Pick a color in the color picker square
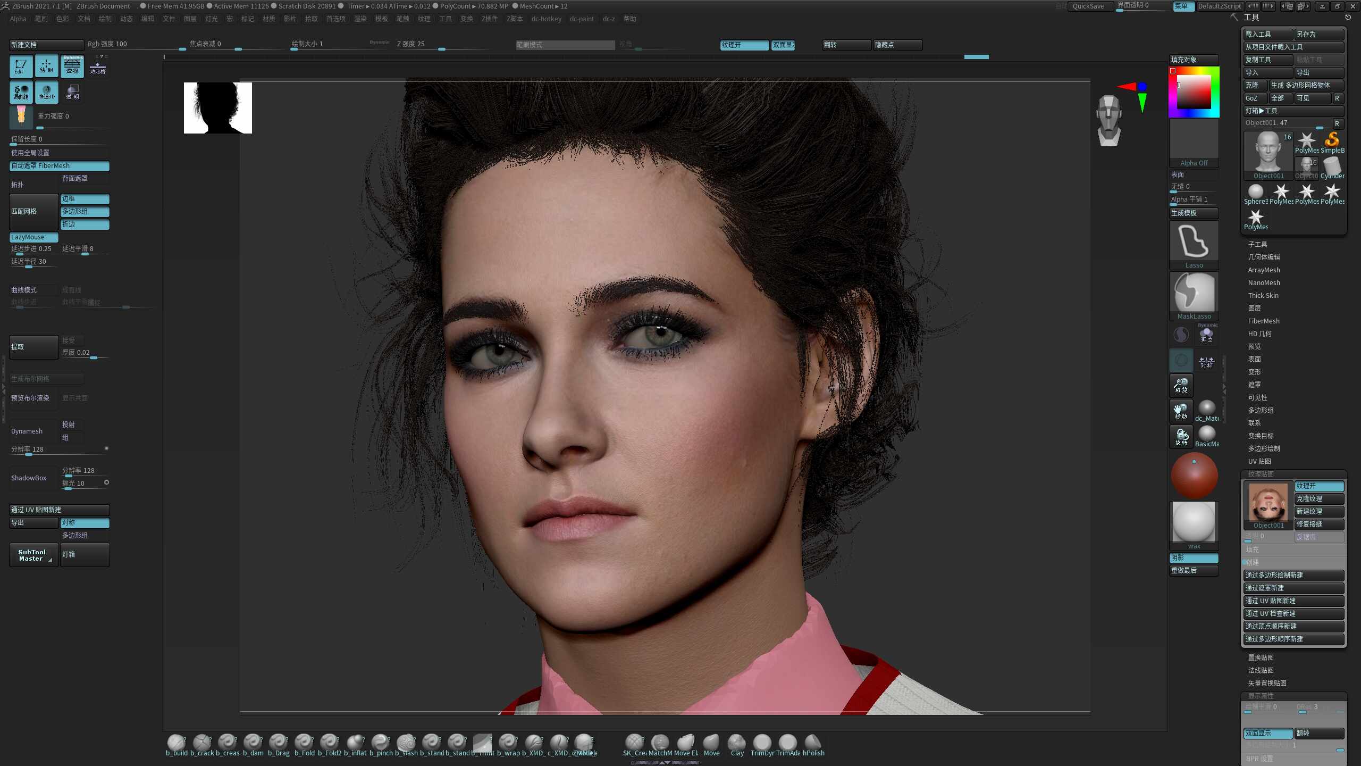This screenshot has height=766, width=1361. click(x=1194, y=92)
